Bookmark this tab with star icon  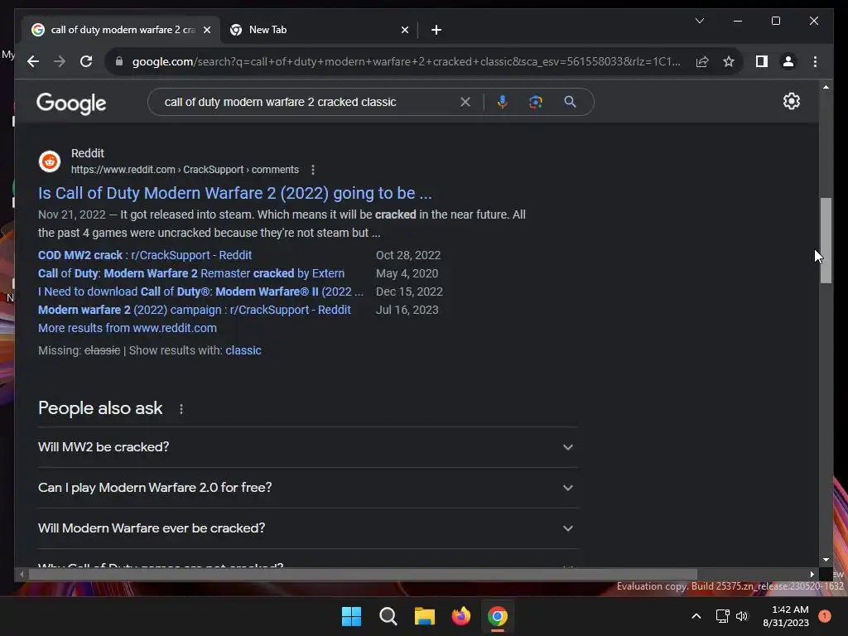coord(729,61)
